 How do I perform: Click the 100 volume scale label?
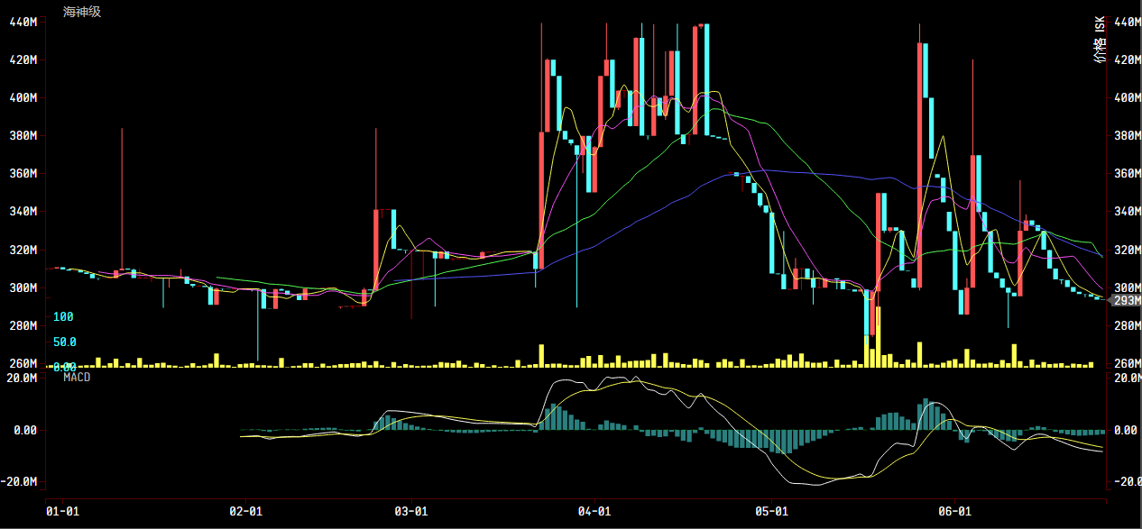click(x=63, y=317)
